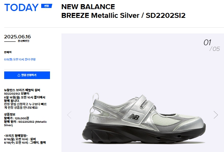Click the bell icon in the alert button
224x152 pixels.
tap(19, 75)
